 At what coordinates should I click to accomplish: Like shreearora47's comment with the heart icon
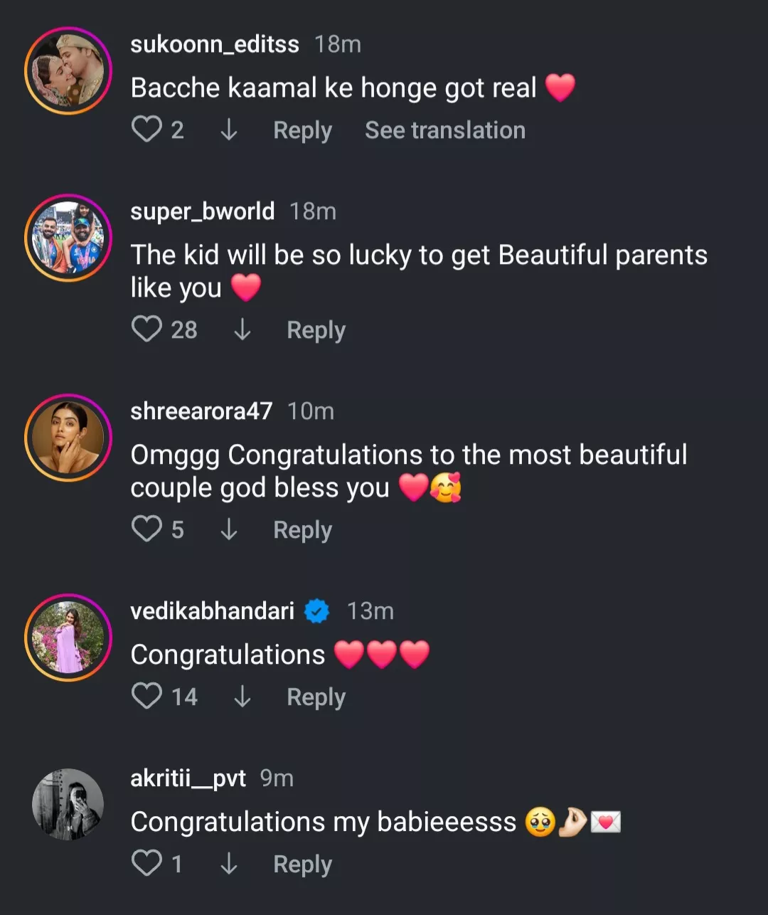146,529
